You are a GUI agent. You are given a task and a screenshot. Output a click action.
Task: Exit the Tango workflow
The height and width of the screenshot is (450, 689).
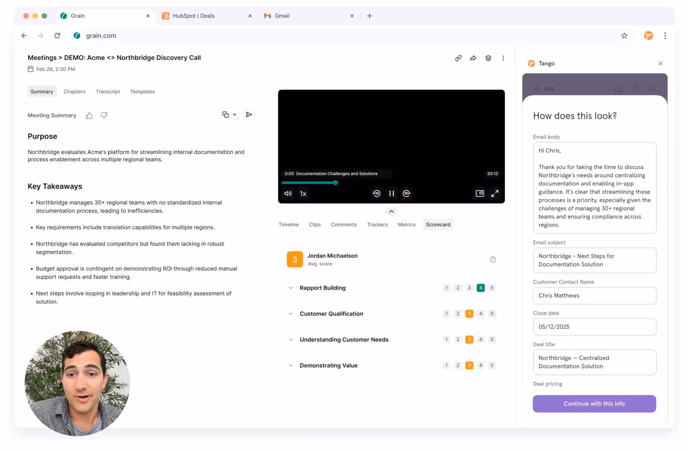point(544,89)
